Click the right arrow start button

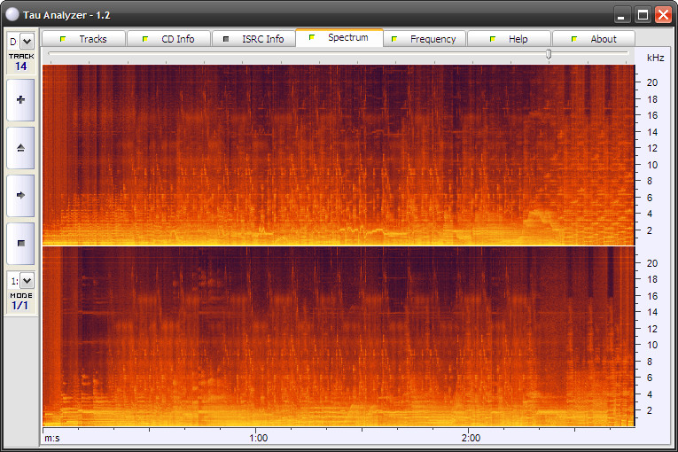coord(20,195)
